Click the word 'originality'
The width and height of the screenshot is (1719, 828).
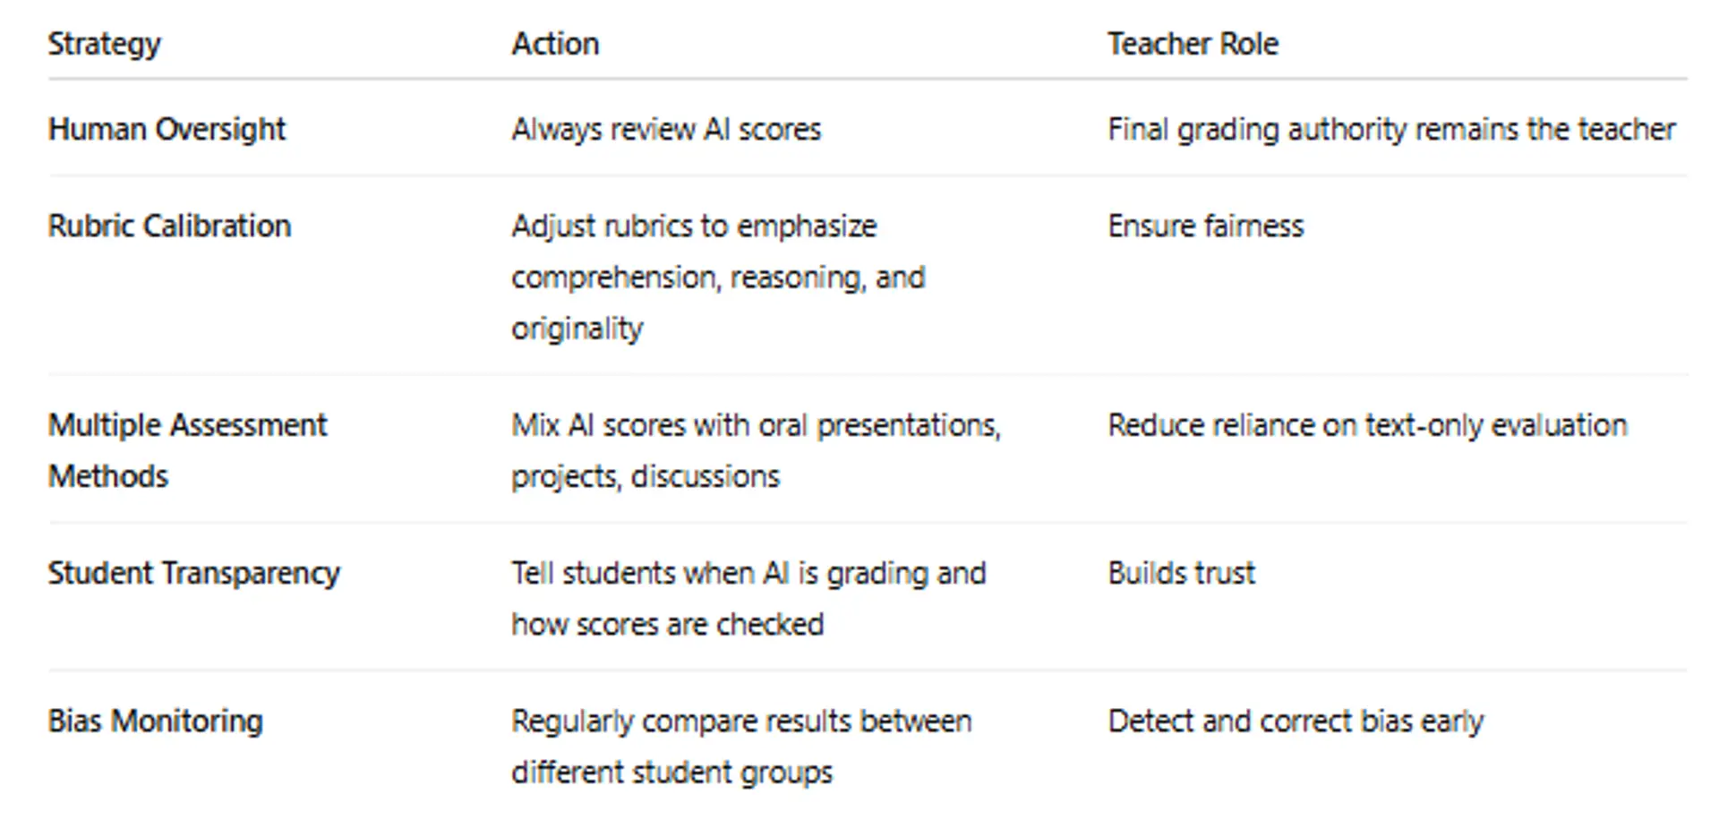pos(577,329)
